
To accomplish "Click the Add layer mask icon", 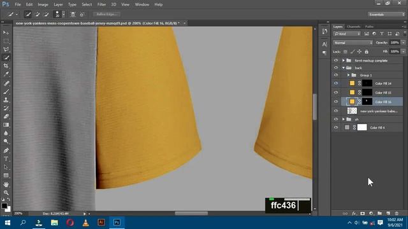I will [x=363, y=213].
